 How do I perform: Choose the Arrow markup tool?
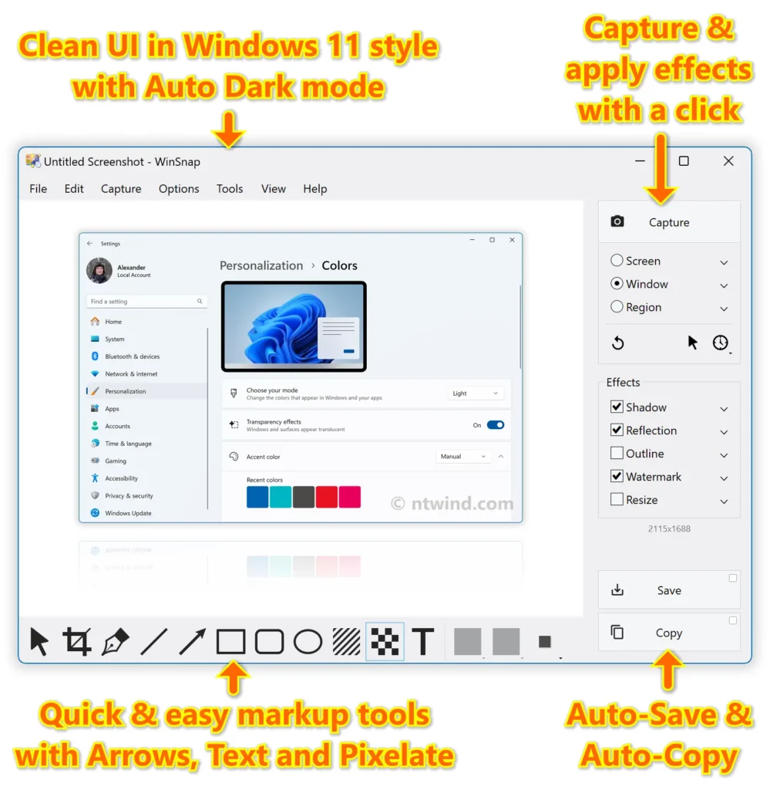coord(192,641)
